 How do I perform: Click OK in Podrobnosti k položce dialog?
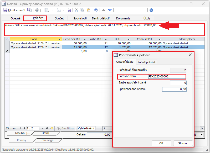click(x=161, y=143)
